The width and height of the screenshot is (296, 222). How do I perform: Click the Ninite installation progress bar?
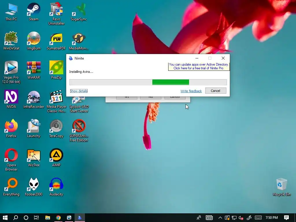[x=148, y=82]
